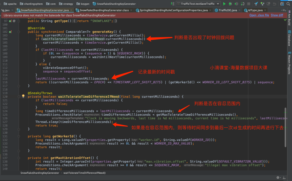Click override gutter marker on line 97

pos(10,21)
